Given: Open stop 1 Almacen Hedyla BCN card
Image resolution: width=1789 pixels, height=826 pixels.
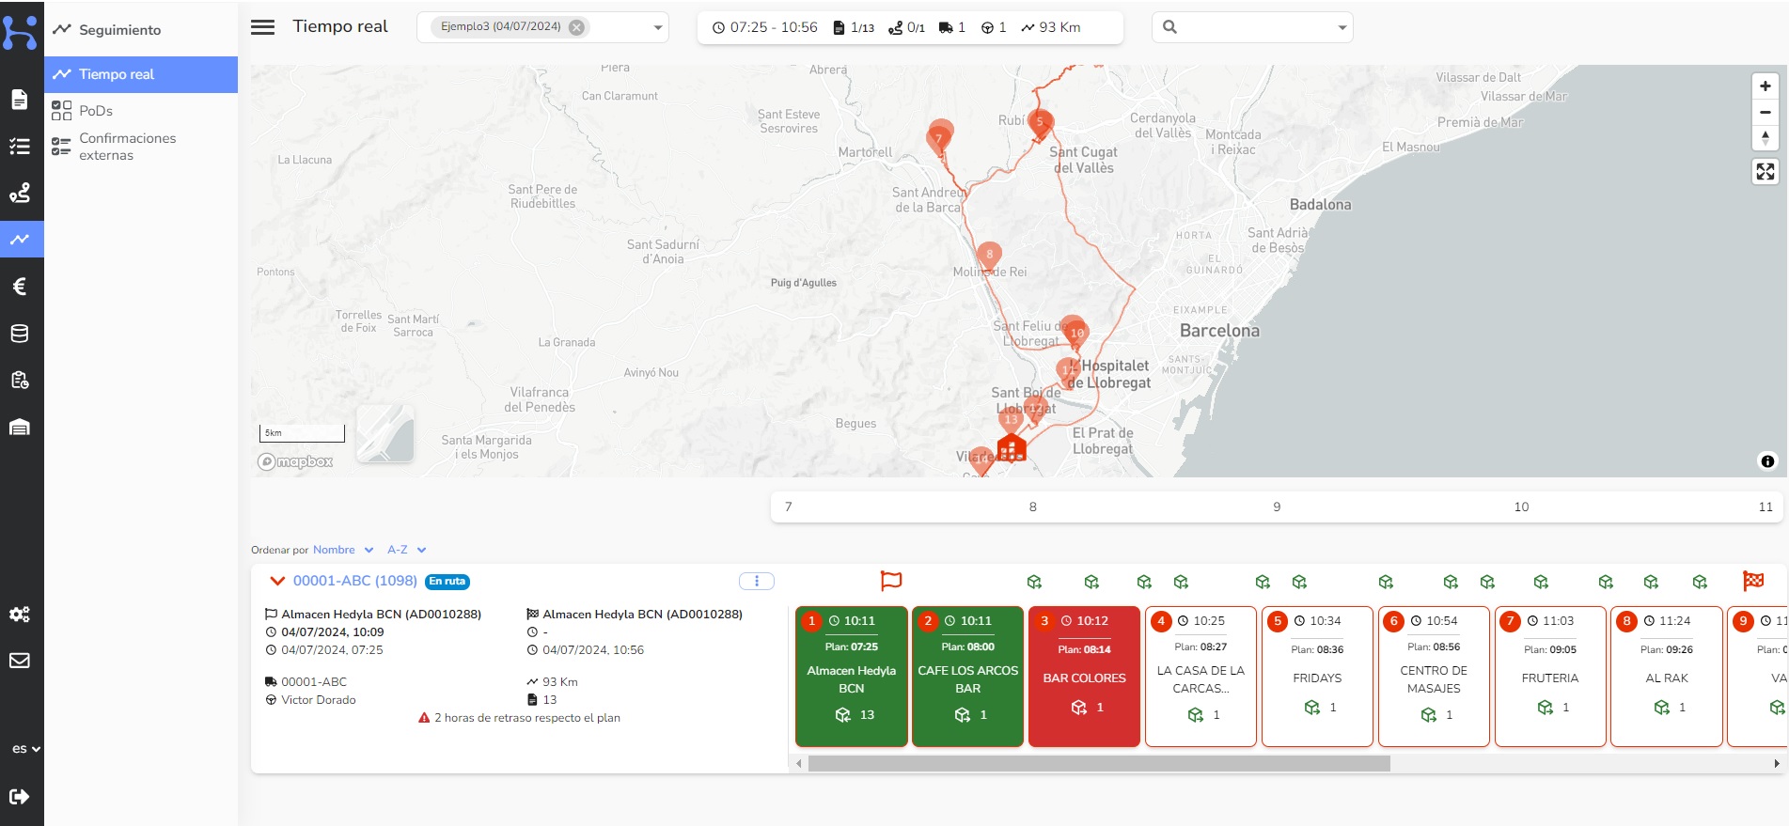Looking at the screenshot, I should (852, 677).
